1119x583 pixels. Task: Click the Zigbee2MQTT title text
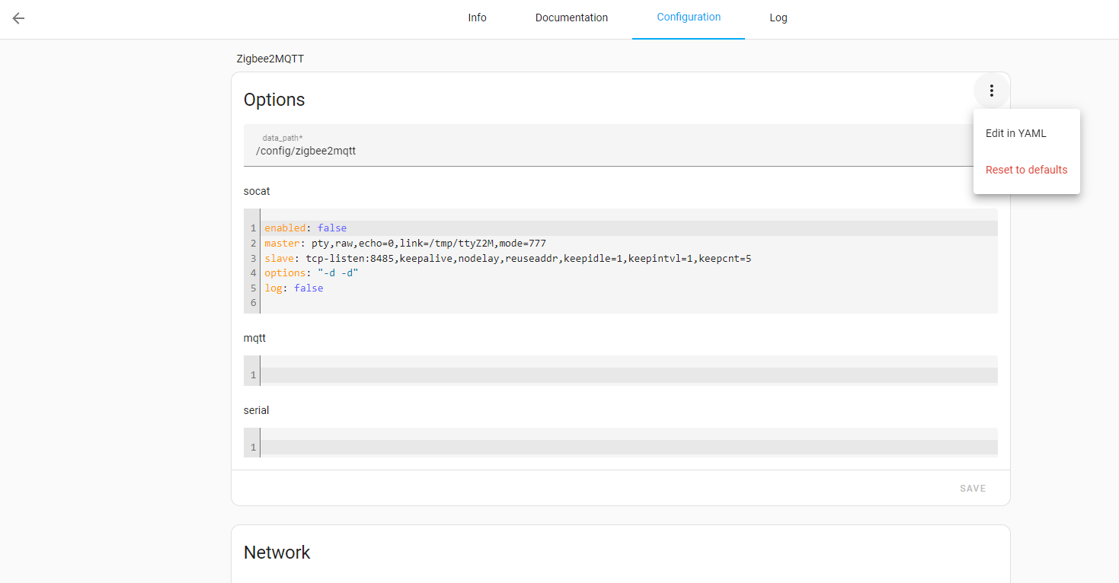pyautogui.click(x=270, y=59)
